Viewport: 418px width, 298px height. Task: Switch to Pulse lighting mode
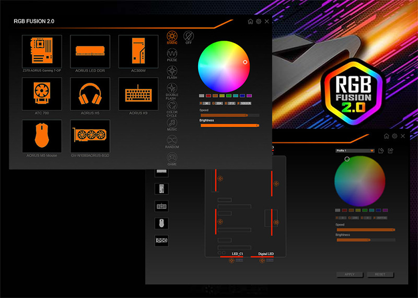tap(172, 55)
